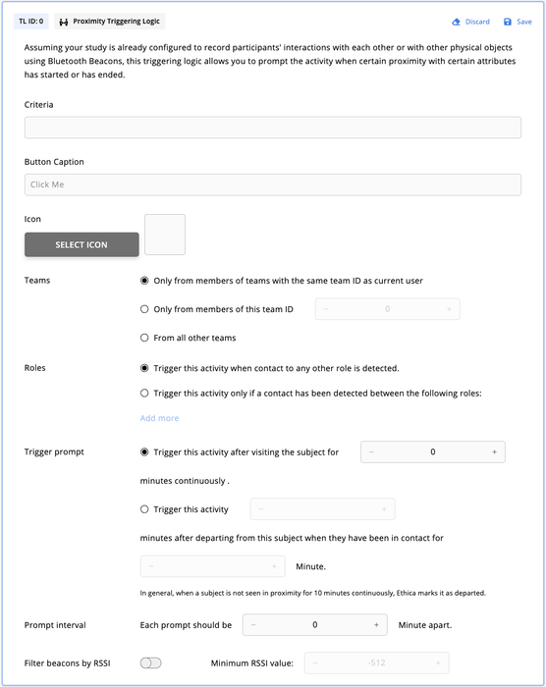Viewport: 546px width, 687px height.
Task: Select 'Trigger this activity' after departing option
Action: coord(144,509)
